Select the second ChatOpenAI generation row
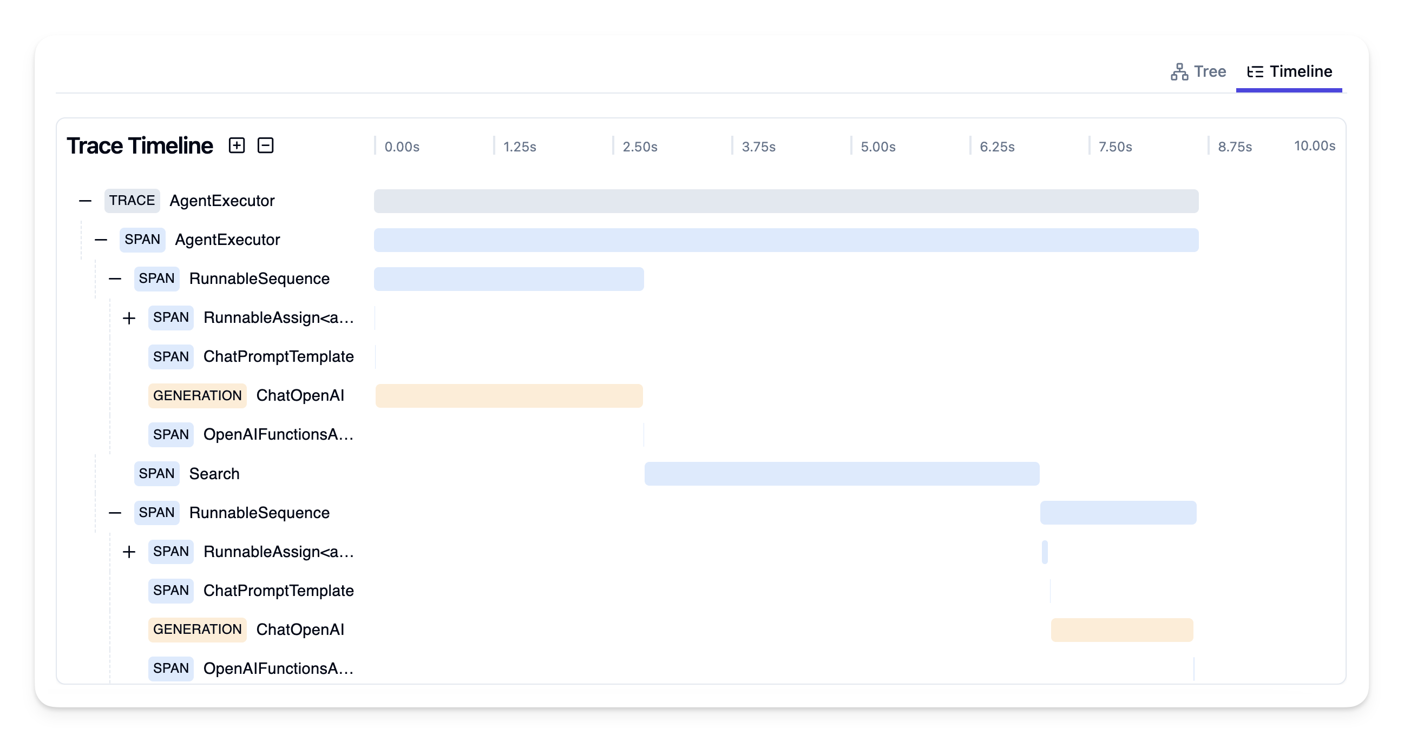Viewport: 1404px width, 742px height. click(x=301, y=629)
